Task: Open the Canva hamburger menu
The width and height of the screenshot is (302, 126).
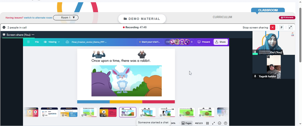Action: tap(28, 42)
